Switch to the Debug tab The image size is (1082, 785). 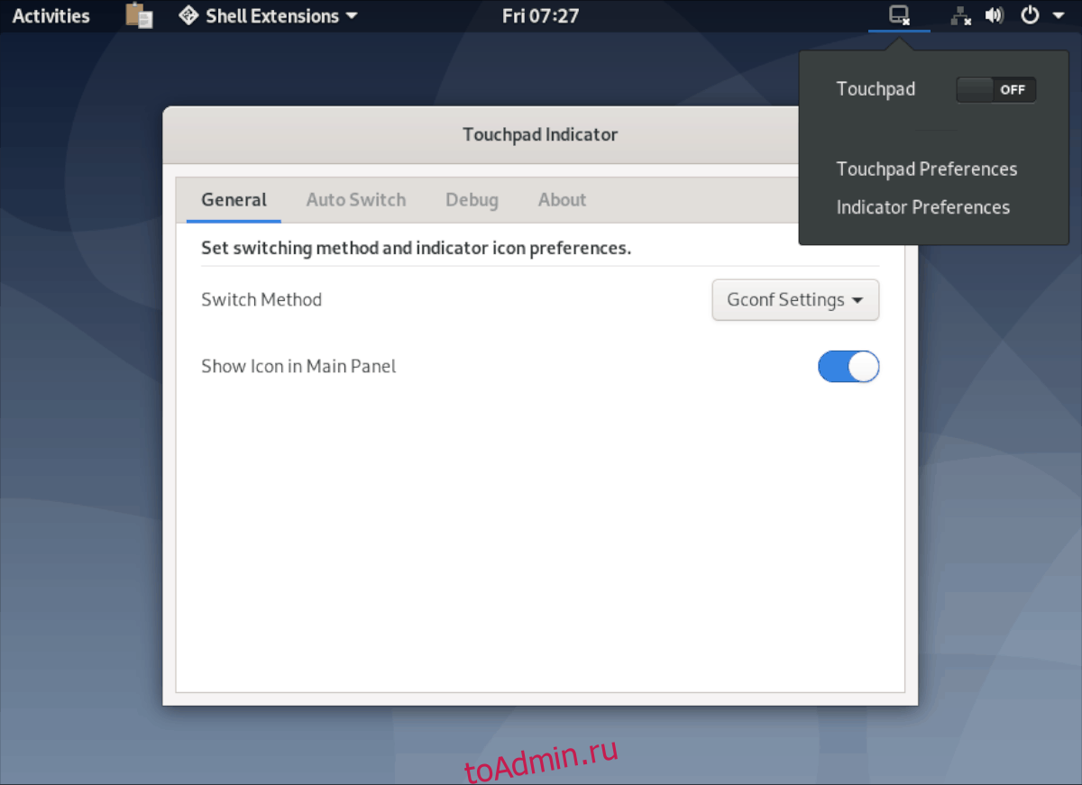coord(472,200)
